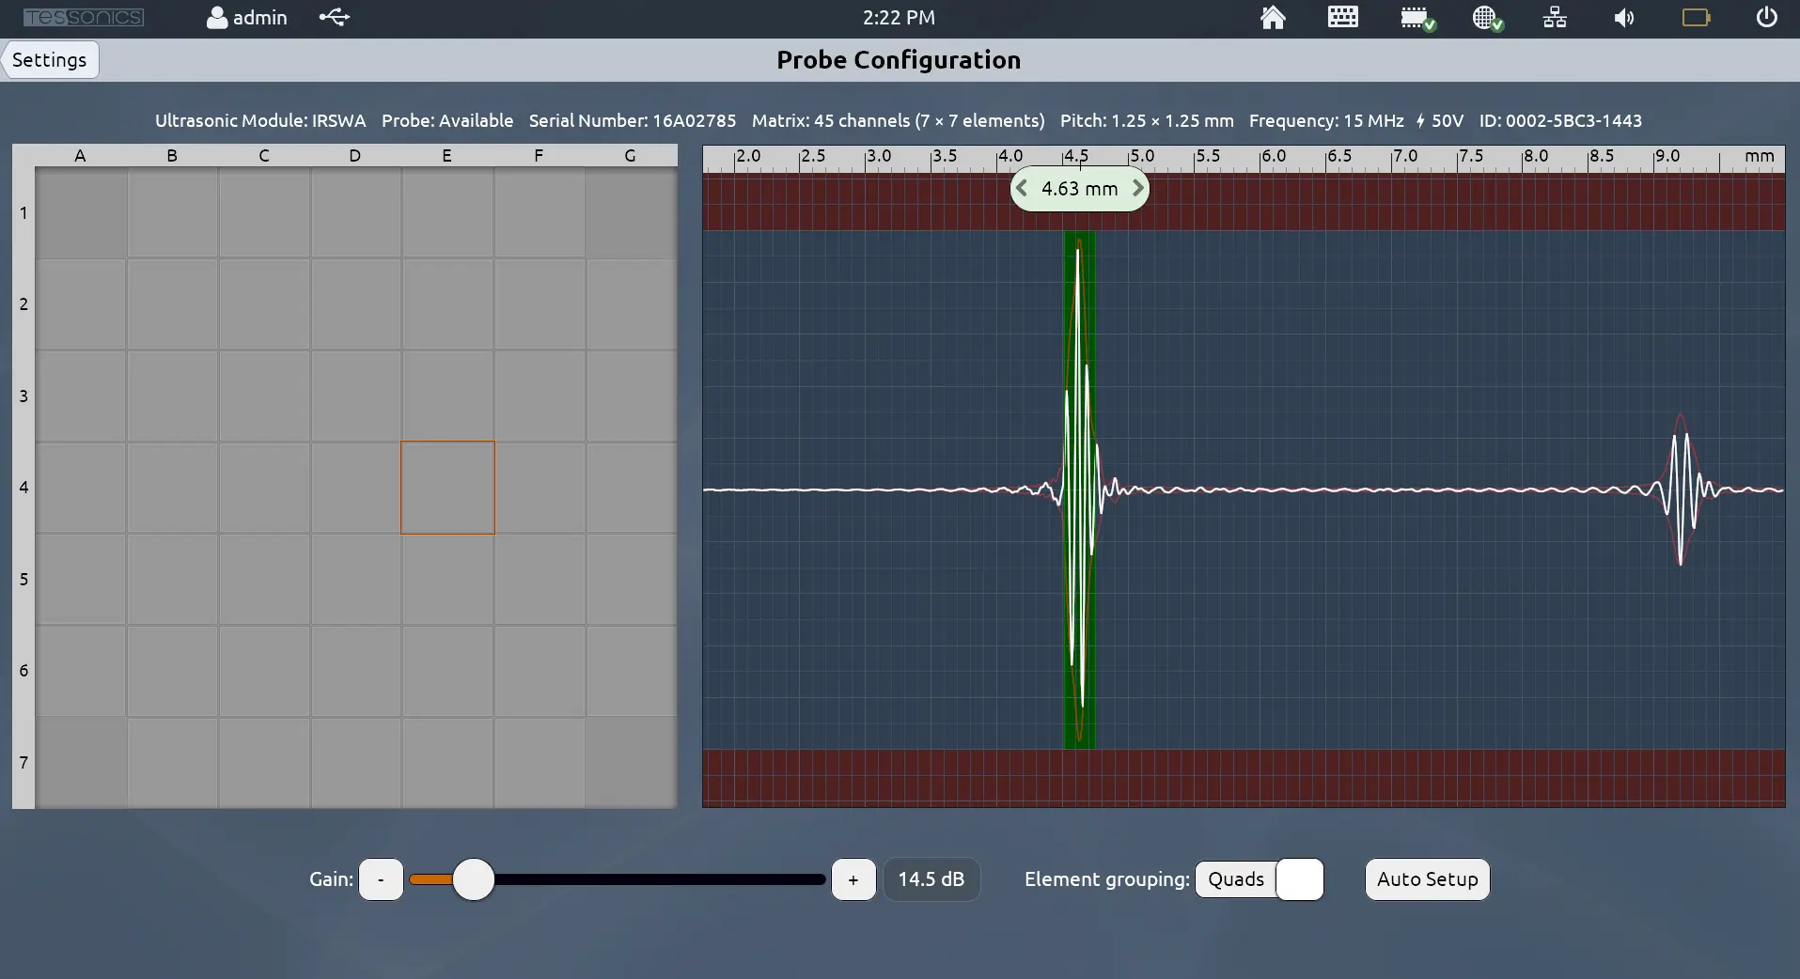Click the power button icon
The height and width of the screenshot is (979, 1800).
click(1767, 18)
